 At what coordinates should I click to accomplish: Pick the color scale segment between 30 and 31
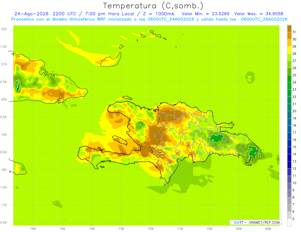pos(289,36)
